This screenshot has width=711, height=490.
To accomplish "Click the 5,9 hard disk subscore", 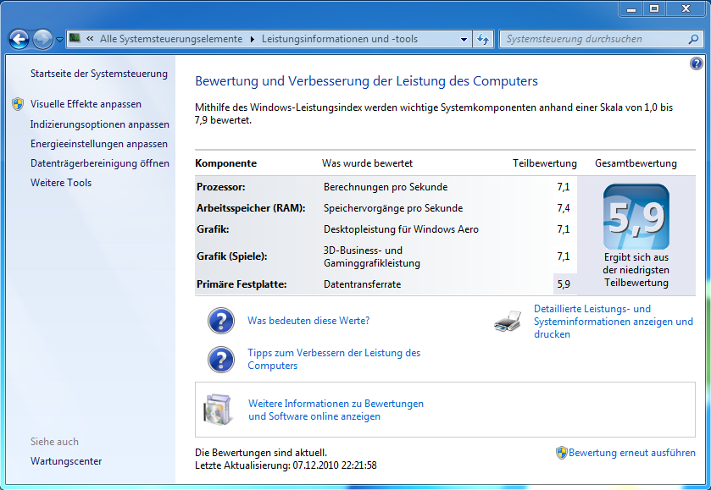I will (x=564, y=284).
